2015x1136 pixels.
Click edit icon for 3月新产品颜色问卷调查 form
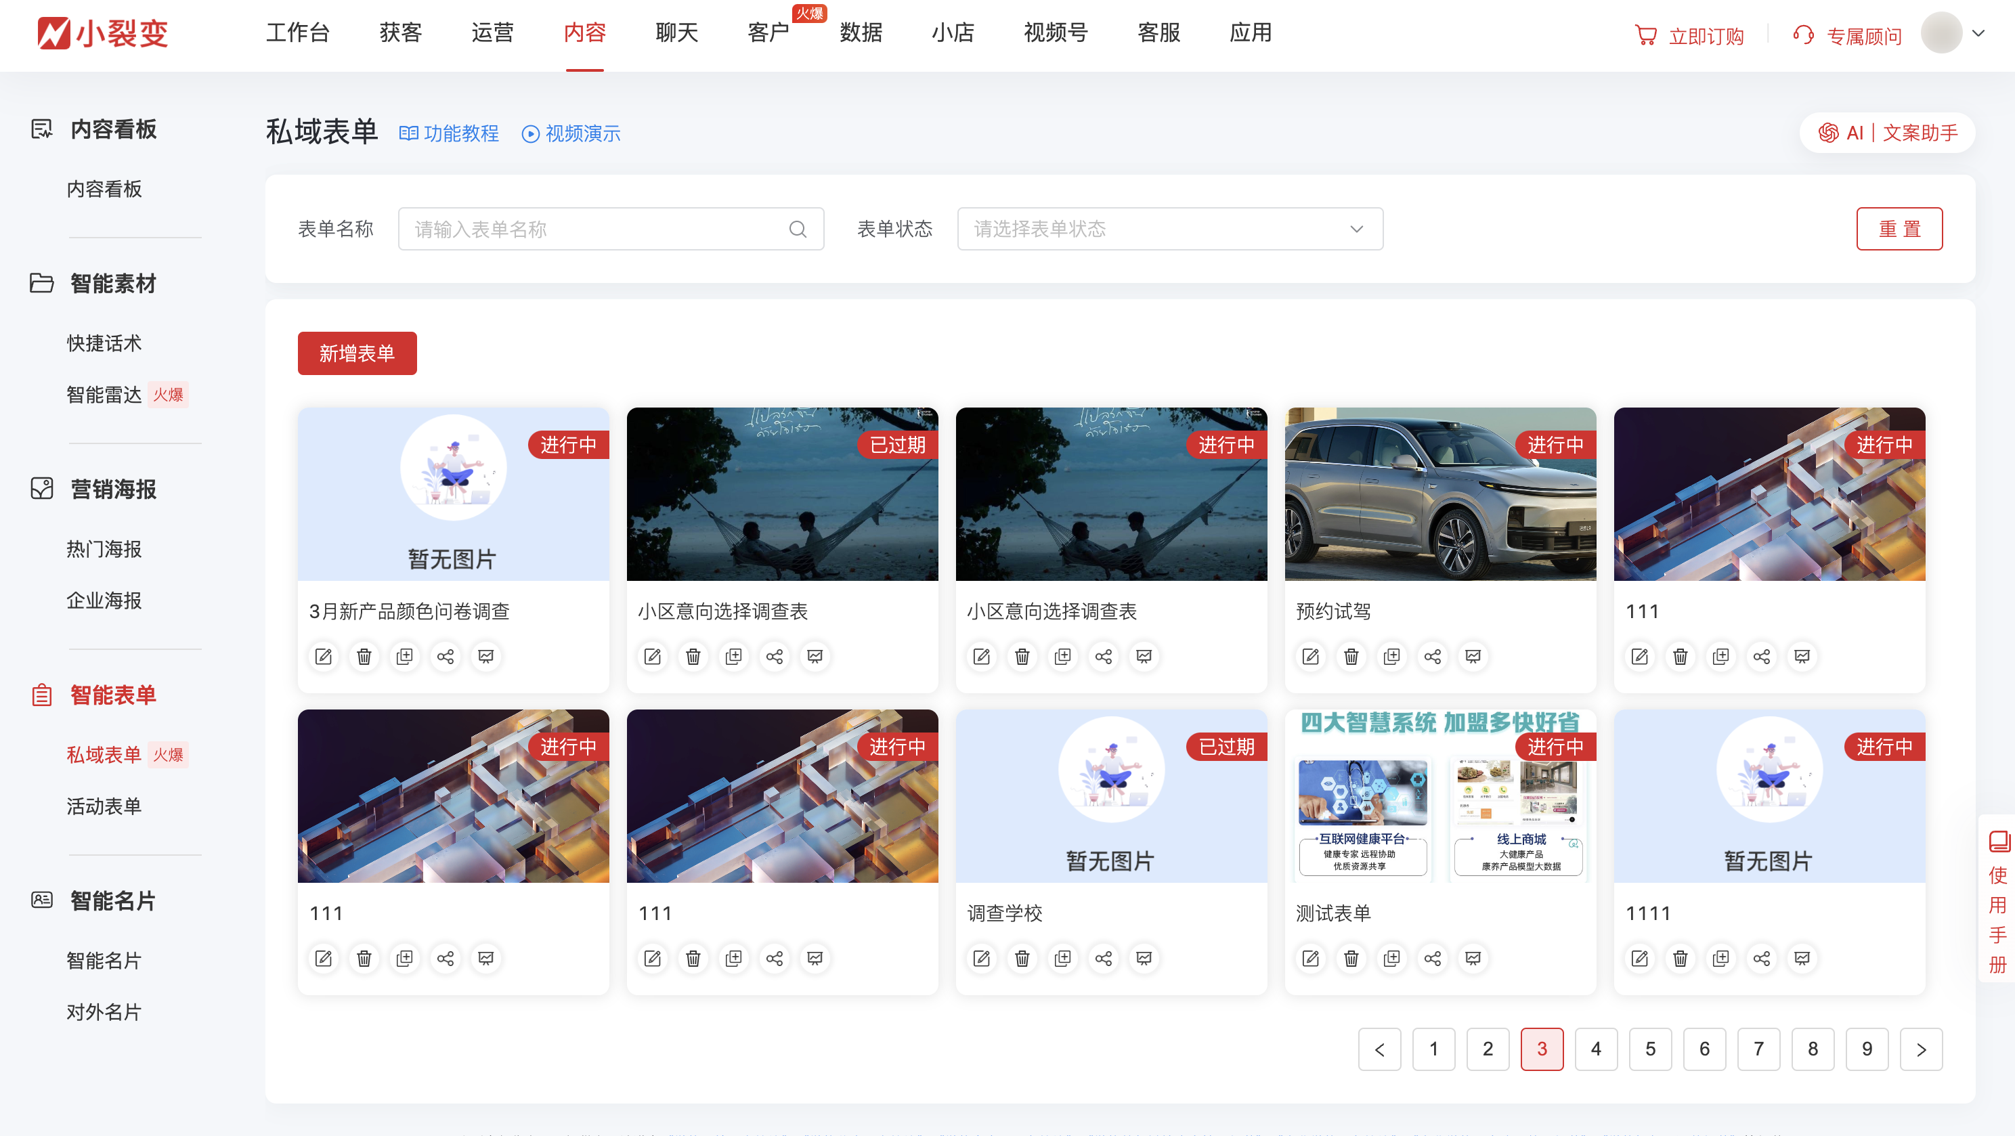(x=323, y=657)
